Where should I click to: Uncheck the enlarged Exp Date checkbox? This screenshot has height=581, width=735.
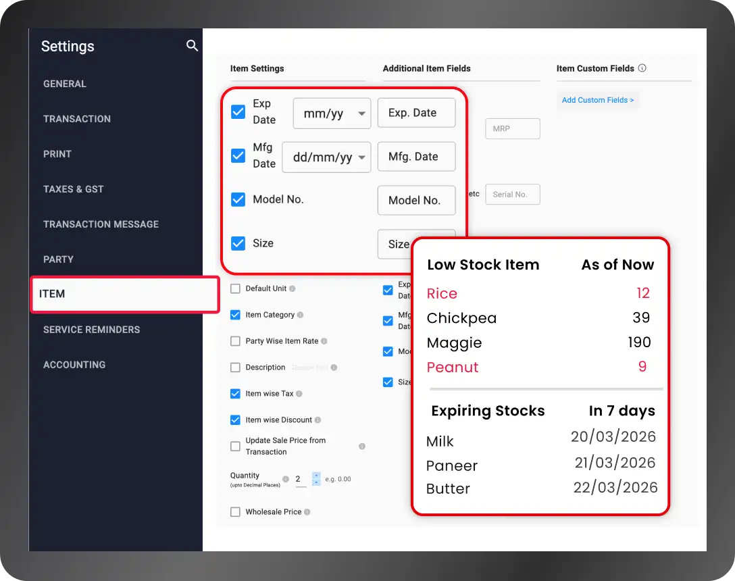point(238,111)
